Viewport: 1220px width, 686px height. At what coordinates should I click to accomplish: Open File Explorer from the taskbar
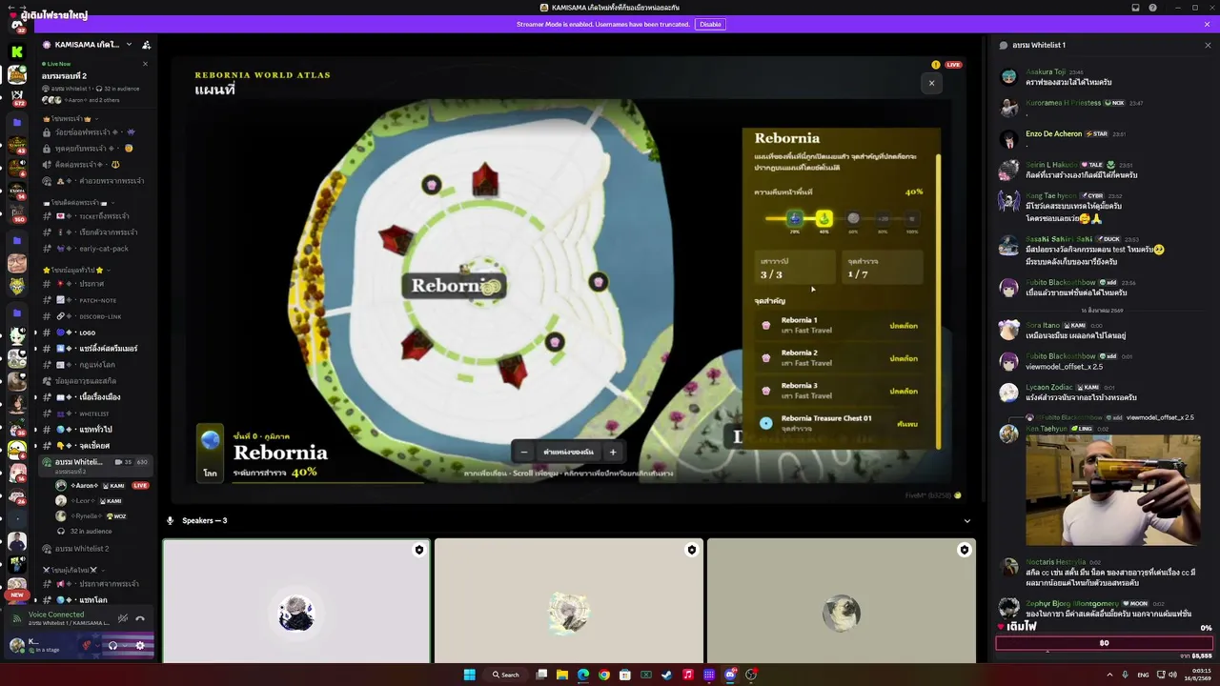click(x=562, y=675)
